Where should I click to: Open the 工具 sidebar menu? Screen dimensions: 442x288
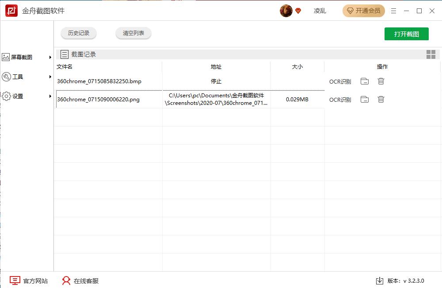pos(27,77)
